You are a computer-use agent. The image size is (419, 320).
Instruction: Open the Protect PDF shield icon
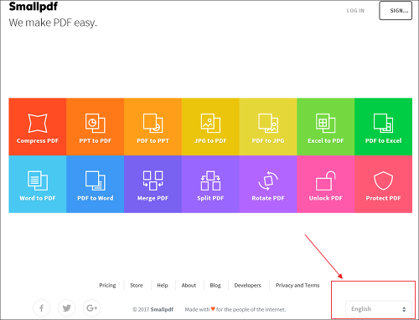(x=383, y=180)
